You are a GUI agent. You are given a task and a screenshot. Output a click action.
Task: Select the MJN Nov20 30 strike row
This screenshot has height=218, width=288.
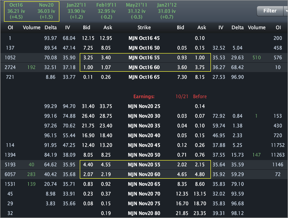(x=144, y=116)
